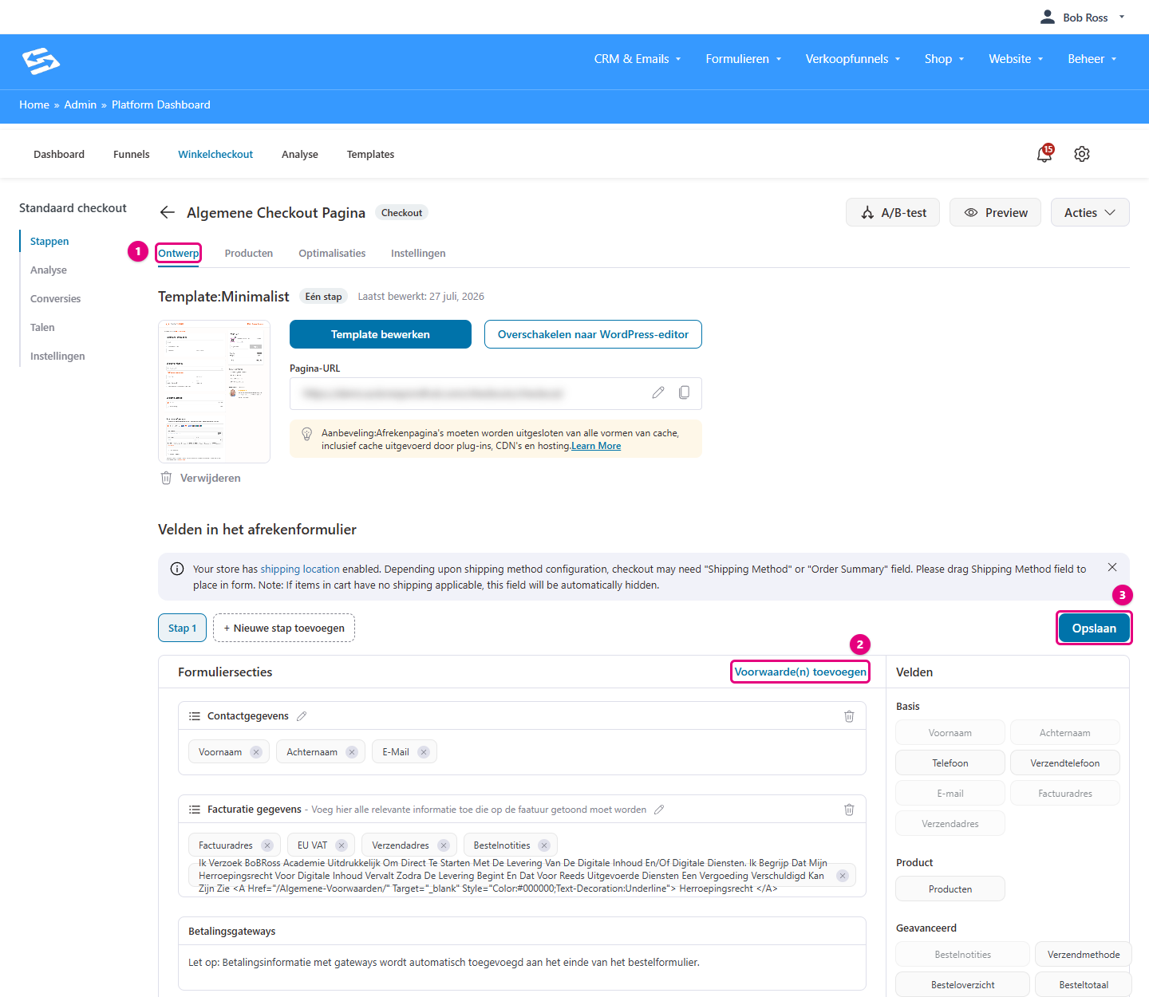Screen dimensions: 1149x997
Task: Open the Funnels tab
Action: [x=132, y=154]
